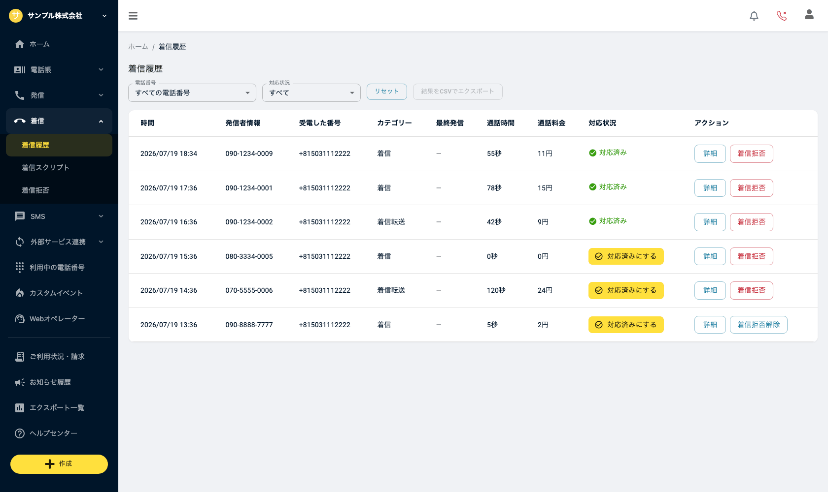The height and width of the screenshot is (492, 828).
Task: Open the response status filter dropdown
Action: click(x=311, y=92)
